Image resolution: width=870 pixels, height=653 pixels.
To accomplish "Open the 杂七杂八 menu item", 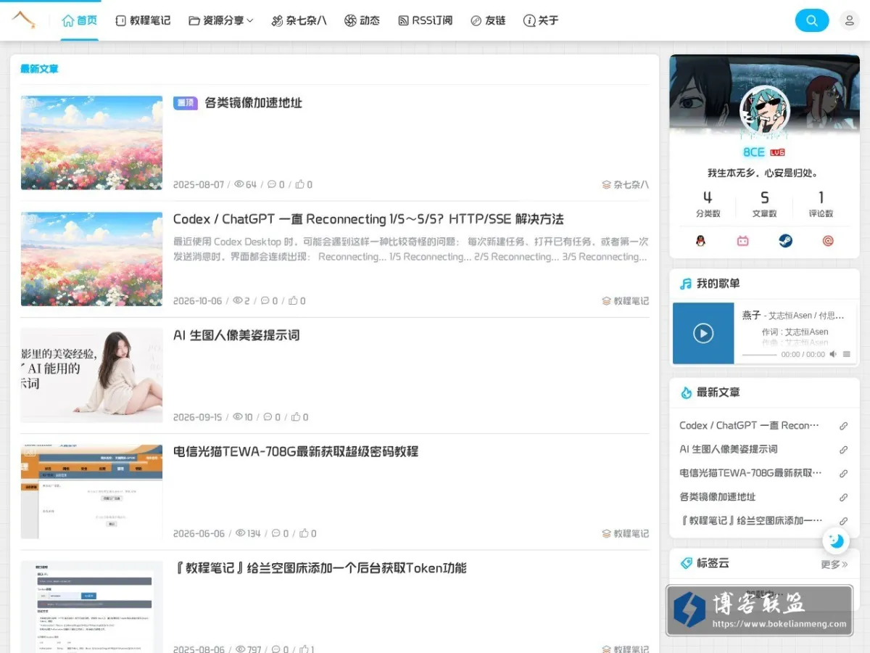I will pos(299,20).
